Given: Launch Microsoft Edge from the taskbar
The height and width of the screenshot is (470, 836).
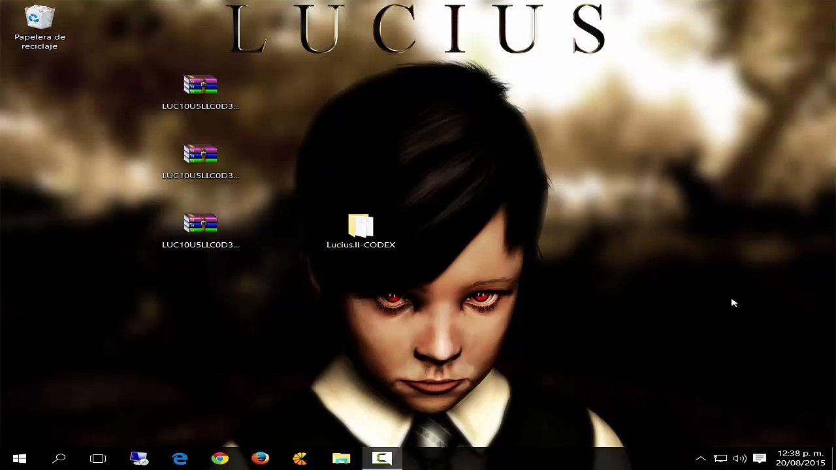Looking at the screenshot, I should point(180,458).
